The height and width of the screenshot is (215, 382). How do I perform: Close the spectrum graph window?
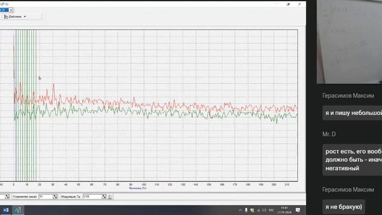point(300,4)
